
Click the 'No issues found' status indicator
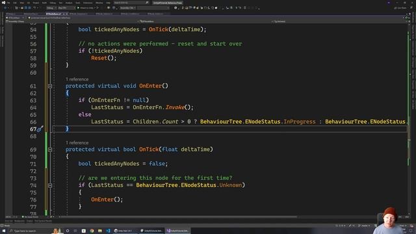30,216
